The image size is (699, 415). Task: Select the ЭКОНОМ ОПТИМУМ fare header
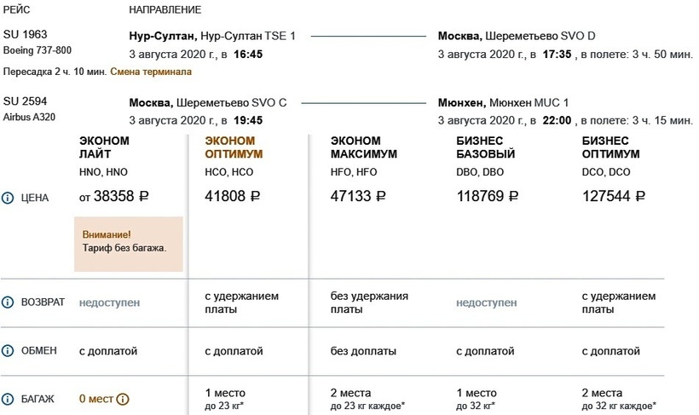click(x=234, y=147)
